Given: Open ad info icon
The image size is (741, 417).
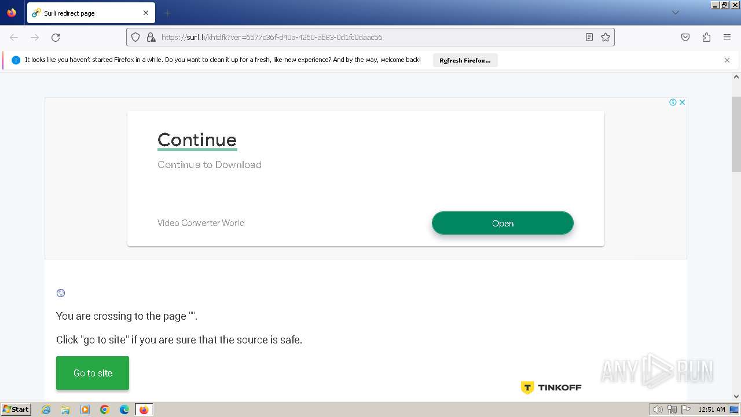Looking at the screenshot, I should coord(673,102).
